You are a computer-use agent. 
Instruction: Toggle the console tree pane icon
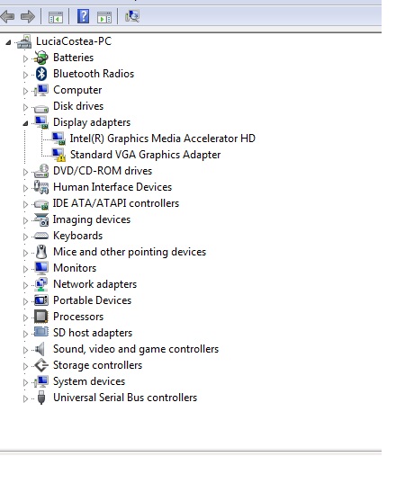tap(56, 16)
